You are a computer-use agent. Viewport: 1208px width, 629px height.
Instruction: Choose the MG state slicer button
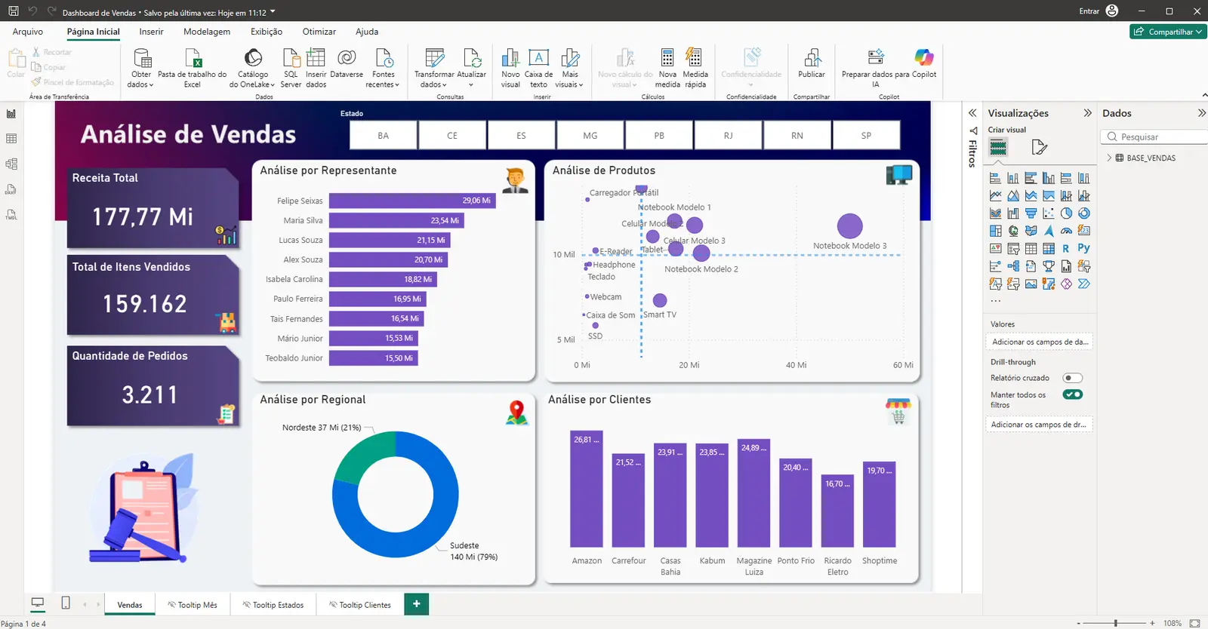point(590,136)
